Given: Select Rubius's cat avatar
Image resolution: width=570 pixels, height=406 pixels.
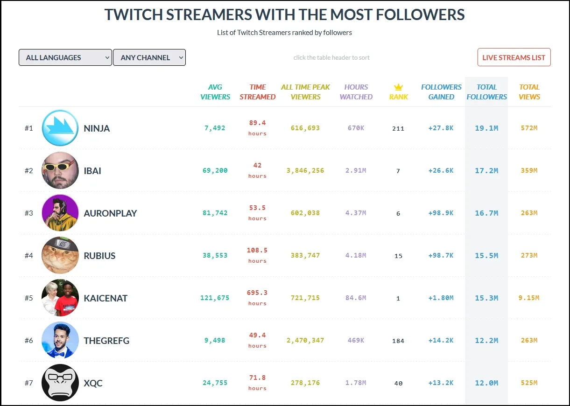Looking at the screenshot, I should coord(60,255).
